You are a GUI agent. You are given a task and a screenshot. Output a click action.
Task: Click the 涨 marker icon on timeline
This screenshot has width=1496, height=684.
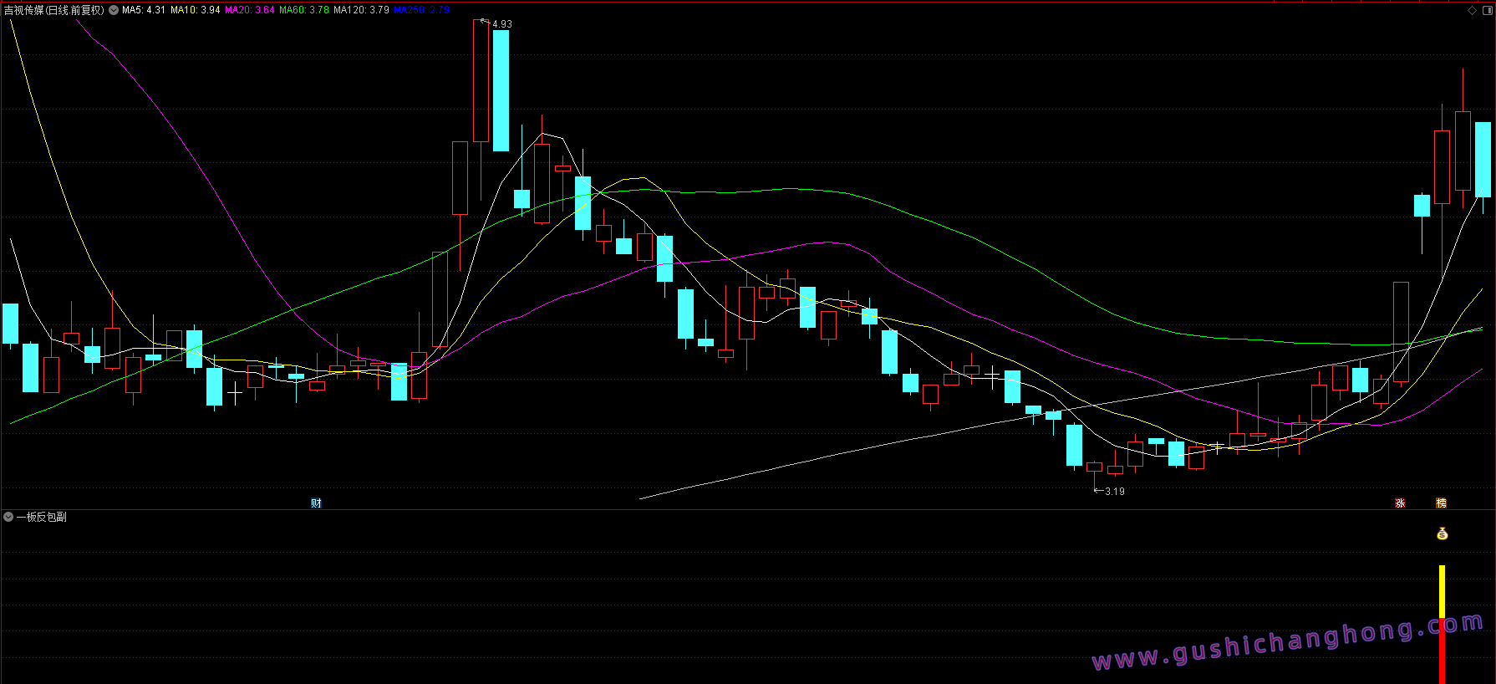tap(1400, 503)
